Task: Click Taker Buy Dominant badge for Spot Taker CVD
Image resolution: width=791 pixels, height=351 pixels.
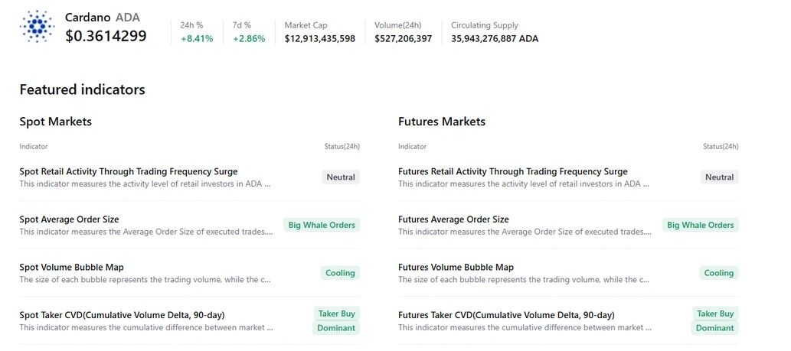Action: pos(337,320)
